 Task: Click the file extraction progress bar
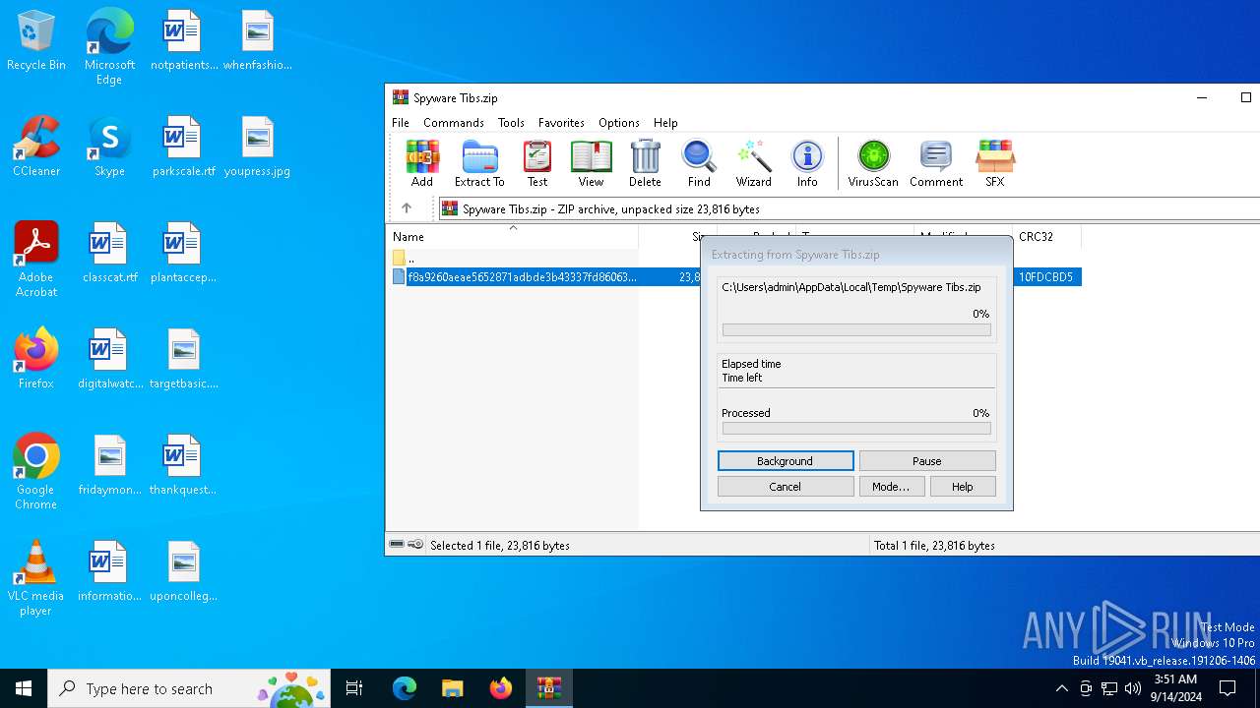pos(856,330)
